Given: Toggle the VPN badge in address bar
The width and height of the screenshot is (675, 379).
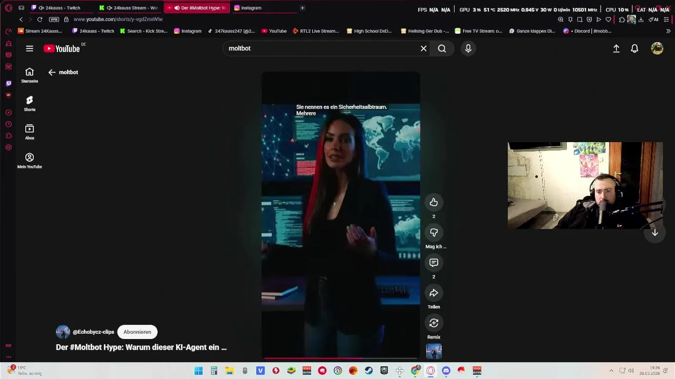Looking at the screenshot, I should 54,19.
